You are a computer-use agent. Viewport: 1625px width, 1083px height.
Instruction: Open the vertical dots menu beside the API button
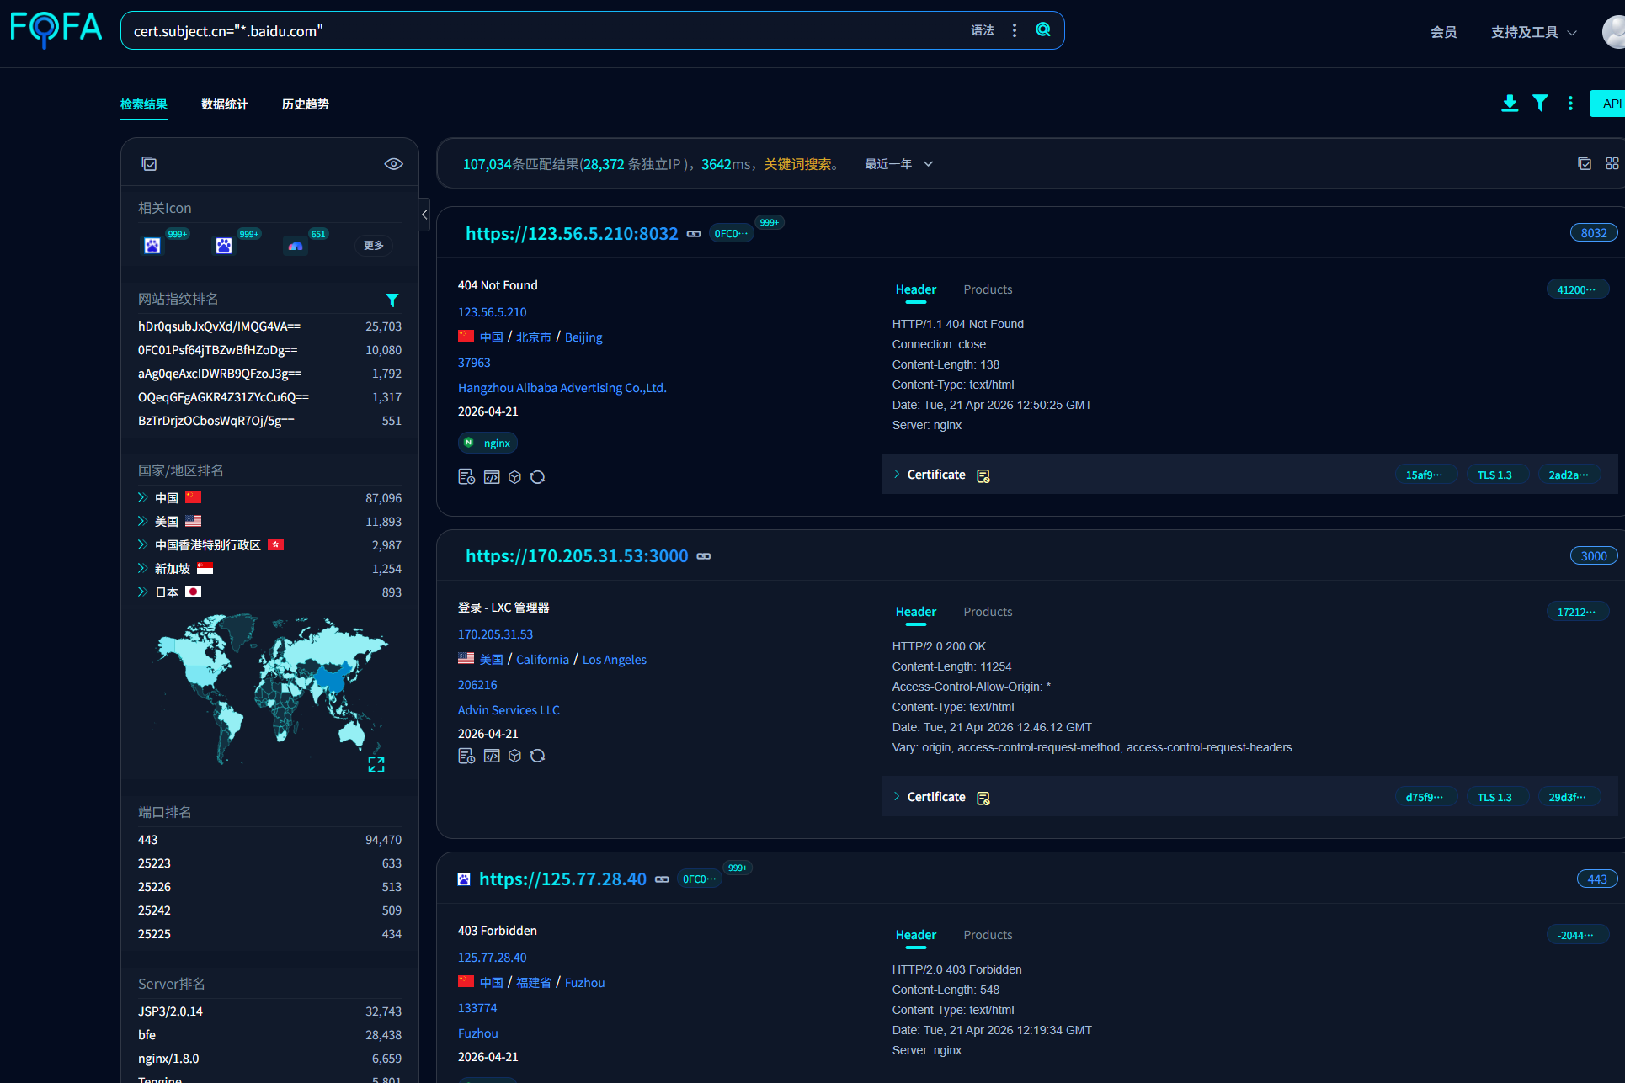click(1570, 104)
